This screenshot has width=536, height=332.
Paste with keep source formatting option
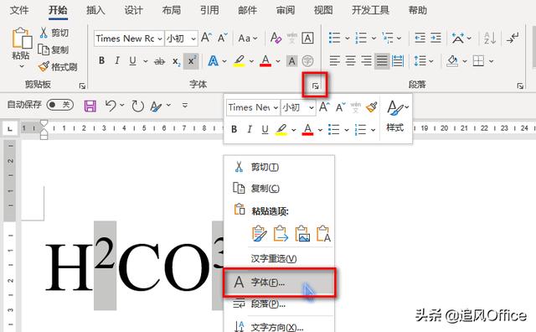tap(259, 234)
